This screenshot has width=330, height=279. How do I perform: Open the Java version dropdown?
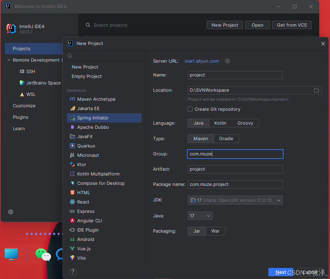[200, 216]
